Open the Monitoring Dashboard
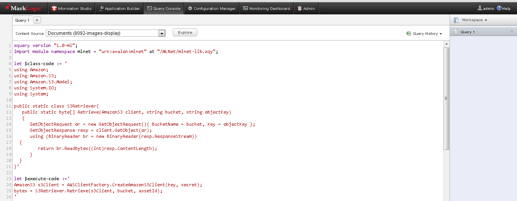 [x=266, y=8]
